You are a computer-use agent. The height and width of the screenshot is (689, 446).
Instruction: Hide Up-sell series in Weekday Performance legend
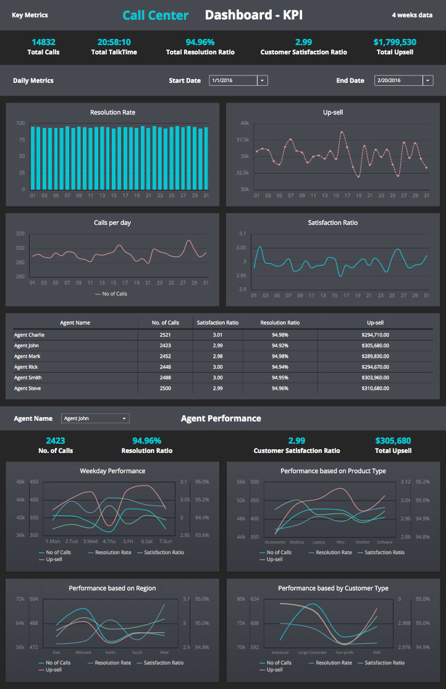[55, 559]
